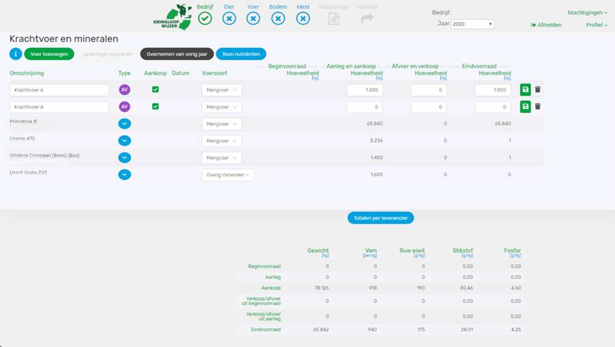Screen dimensions: 615x347
Task: Save the second Krachtvoer A row
Action: (x=525, y=107)
